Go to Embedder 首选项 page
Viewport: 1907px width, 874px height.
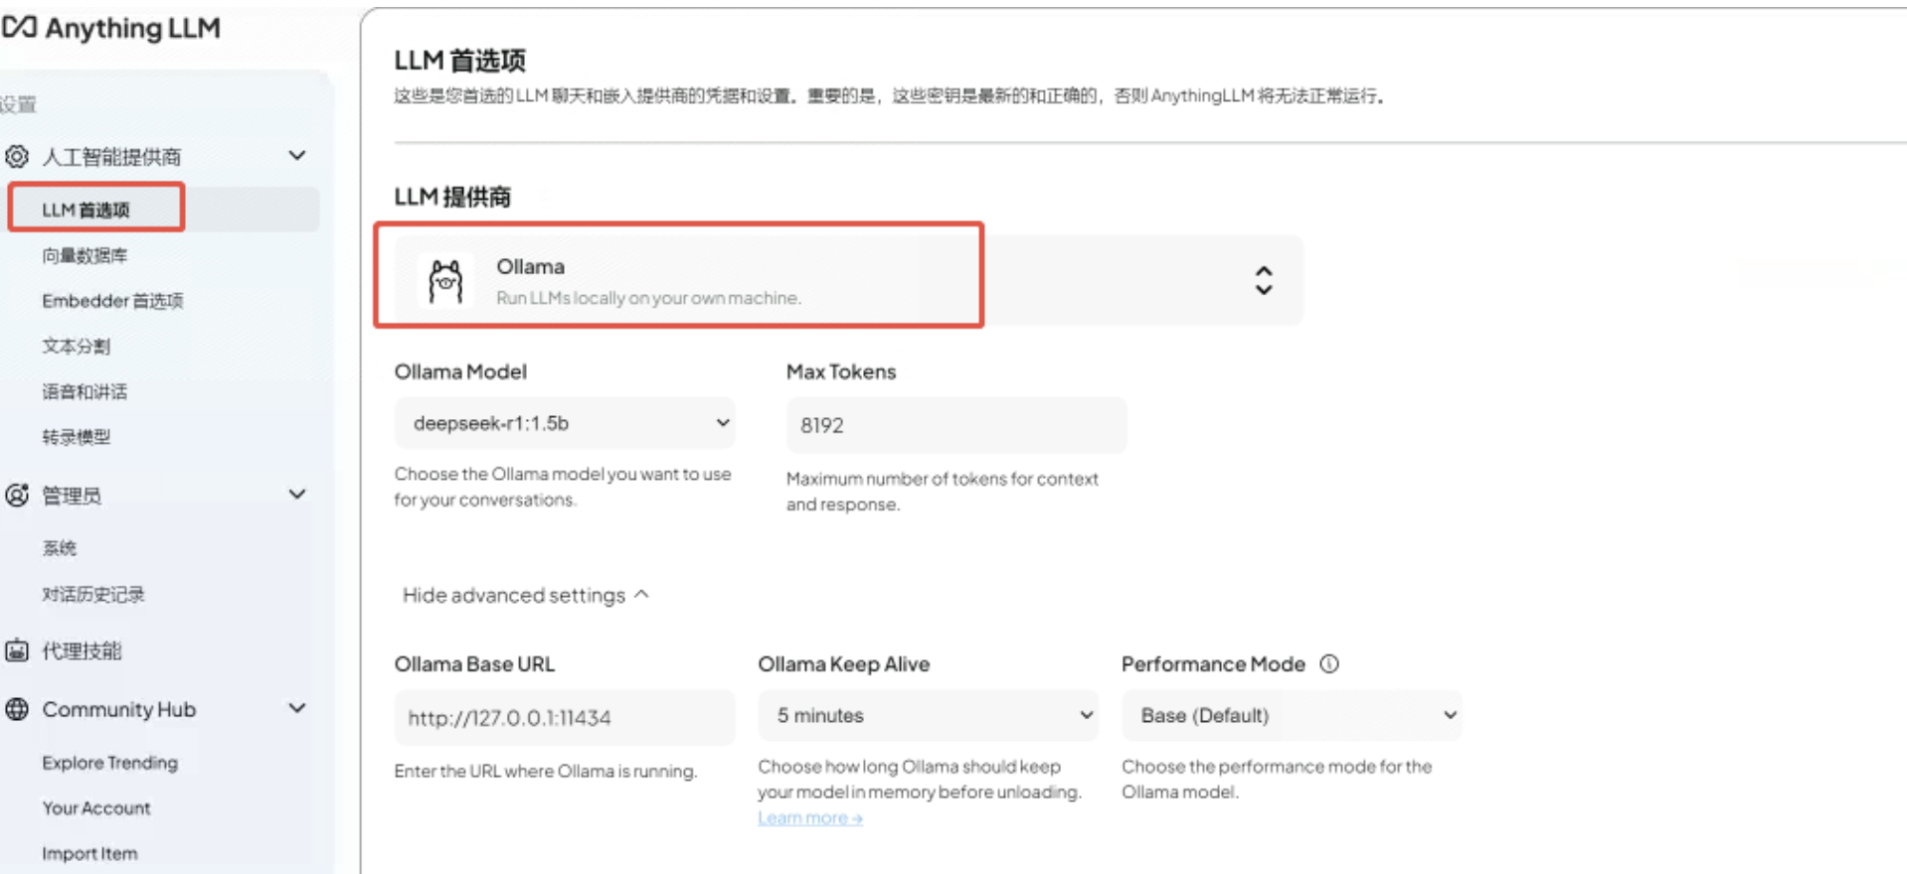(x=112, y=301)
